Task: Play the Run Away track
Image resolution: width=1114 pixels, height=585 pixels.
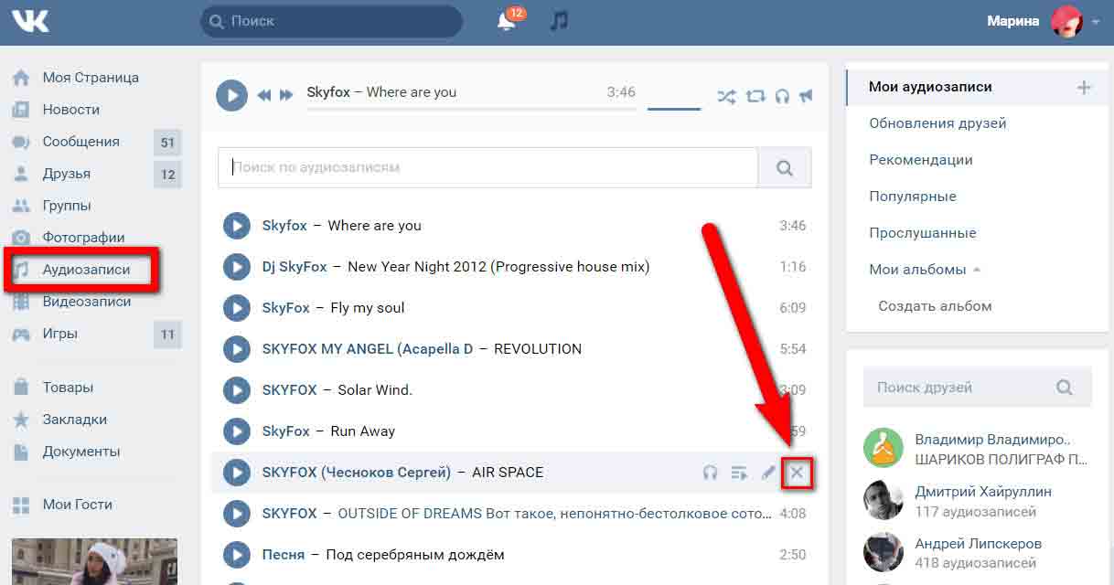Action: point(237,431)
